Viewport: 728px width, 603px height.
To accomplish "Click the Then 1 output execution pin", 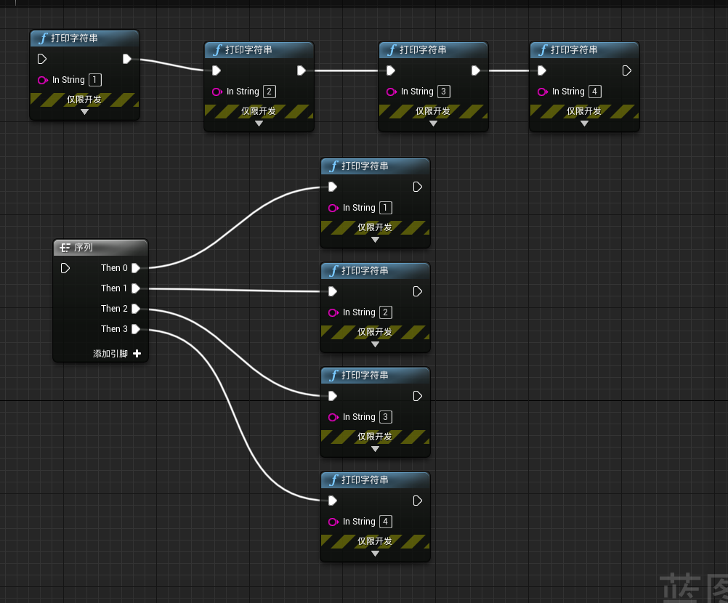I will [136, 288].
